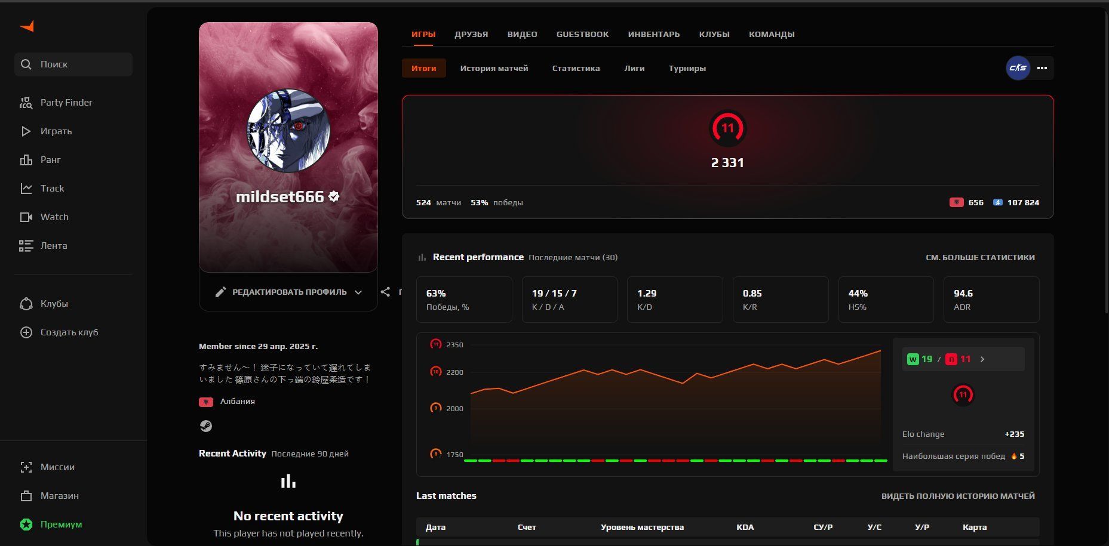1109x546 pixels.
Task: Open Магазин shop from the sidebar
Action: tap(59, 496)
